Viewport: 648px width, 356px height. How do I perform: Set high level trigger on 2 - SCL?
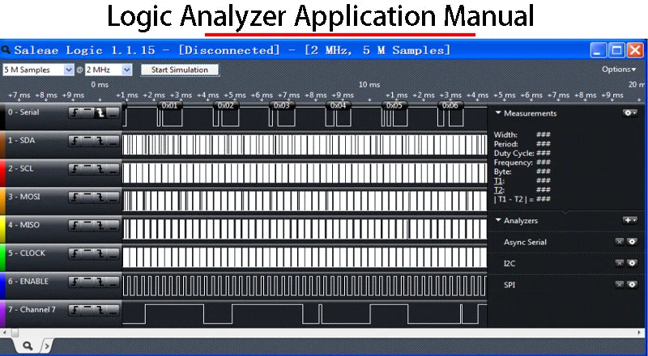tap(87, 169)
